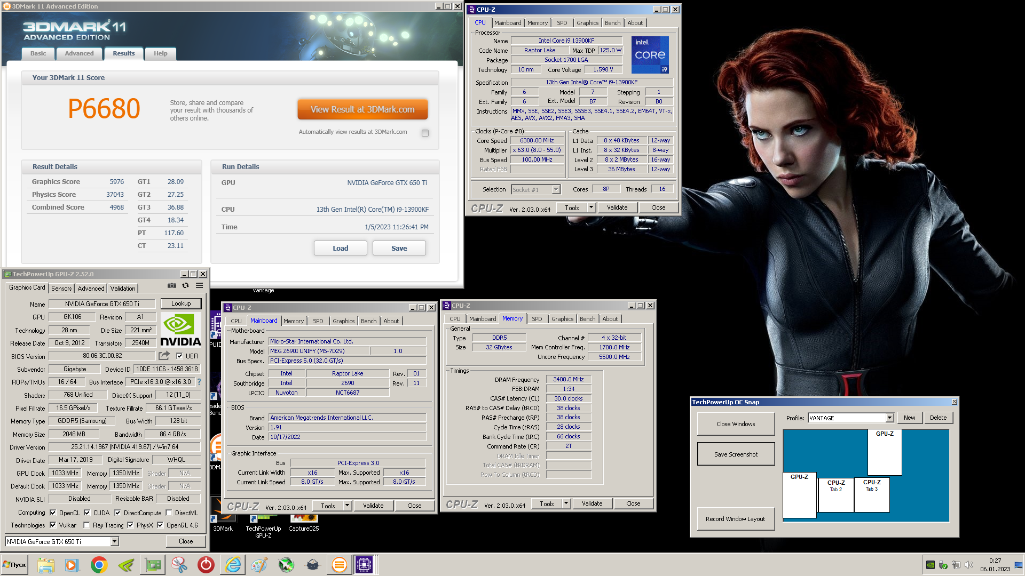This screenshot has width=1025, height=576.
Task: Toggle the Vulkan checkbox
Action: (53, 525)
